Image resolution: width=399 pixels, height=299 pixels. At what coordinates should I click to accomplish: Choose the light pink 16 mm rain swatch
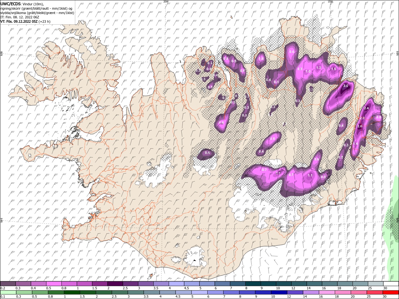[x=327, y=292]
